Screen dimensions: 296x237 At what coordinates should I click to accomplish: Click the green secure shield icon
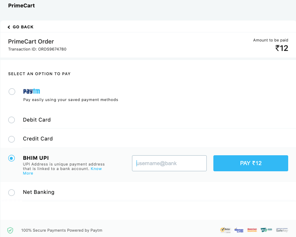coord(10,230)
